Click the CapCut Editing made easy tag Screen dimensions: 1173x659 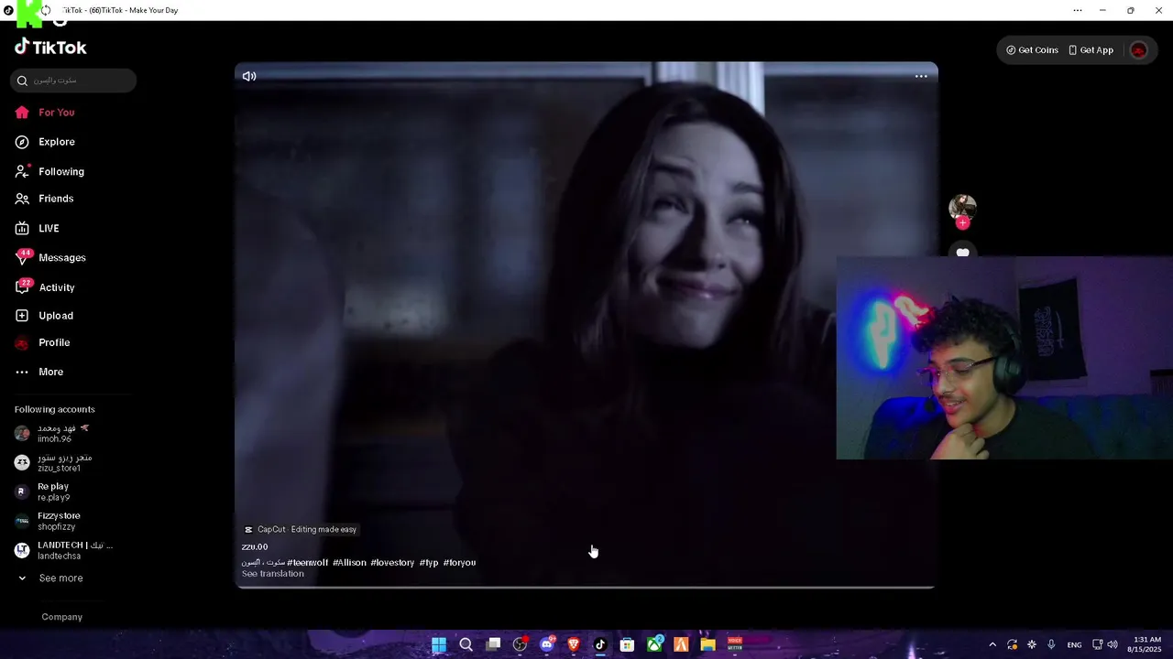coord(300,530)
